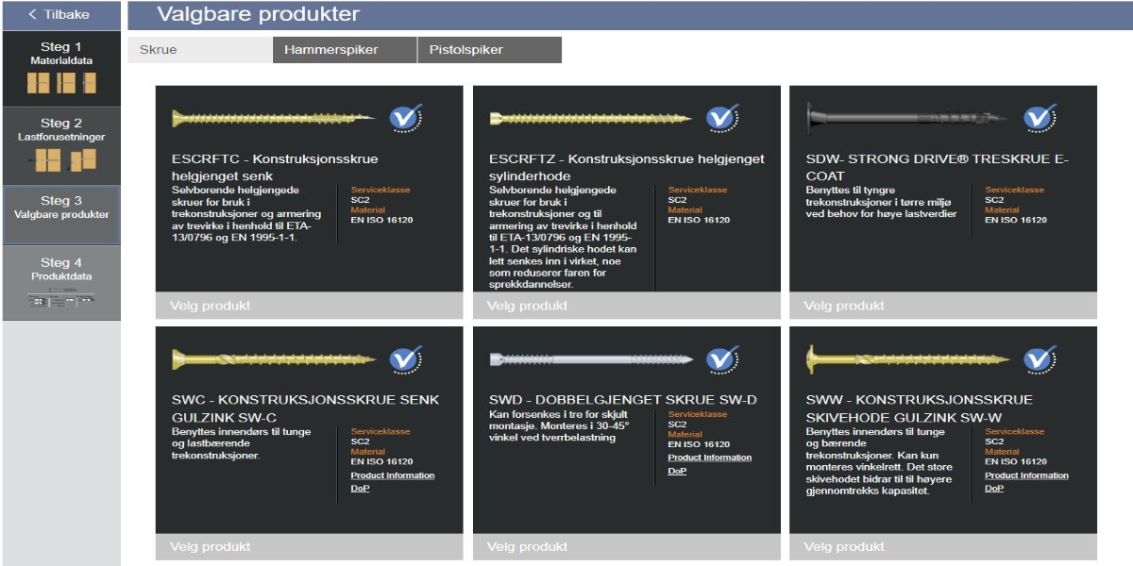
Task: Click the SWW Skivehode Gulzink SW-W title
Action: (920, 408)
